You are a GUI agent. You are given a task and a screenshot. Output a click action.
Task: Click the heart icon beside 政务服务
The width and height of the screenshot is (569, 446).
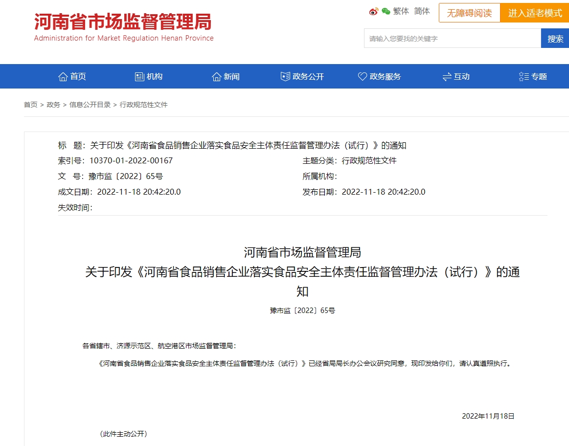[x=362, y=76]
